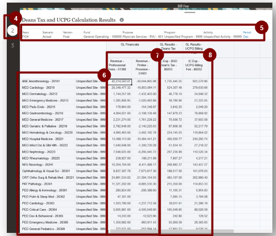Select Purpose Physician Services - RVU - 851
Image resolution: width=276 pixels, height=236 pixels.
[143, 34]
